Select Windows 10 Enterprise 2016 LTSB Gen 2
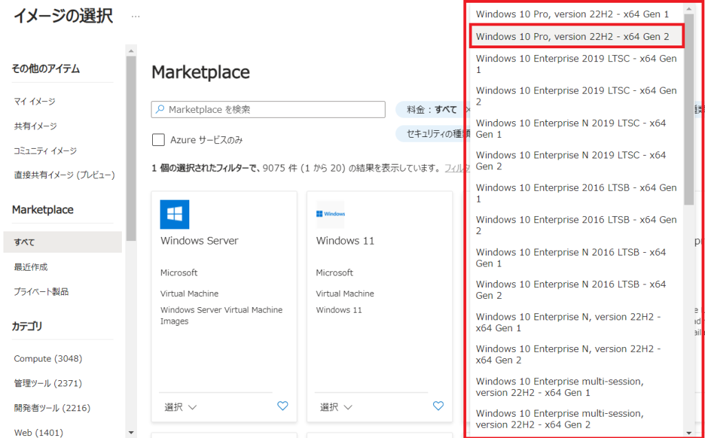The image size is (705, 438). [576, 225]
